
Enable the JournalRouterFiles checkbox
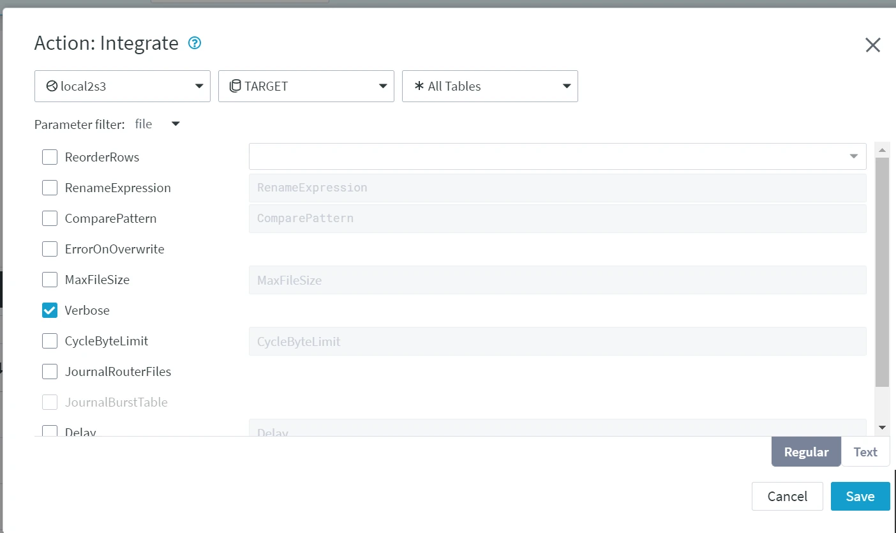[x=50, y=372]
